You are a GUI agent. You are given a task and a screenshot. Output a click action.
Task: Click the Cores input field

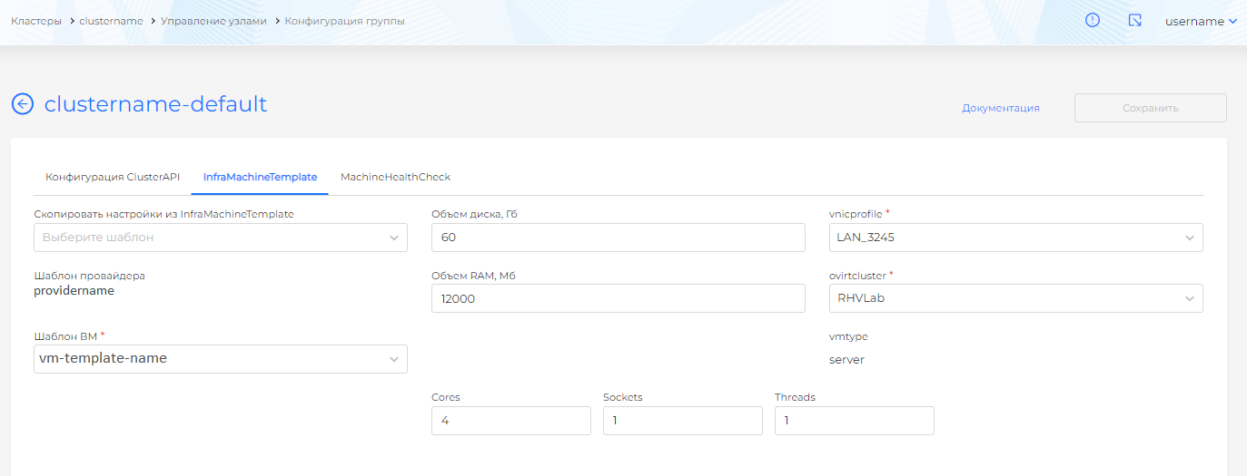510,421
